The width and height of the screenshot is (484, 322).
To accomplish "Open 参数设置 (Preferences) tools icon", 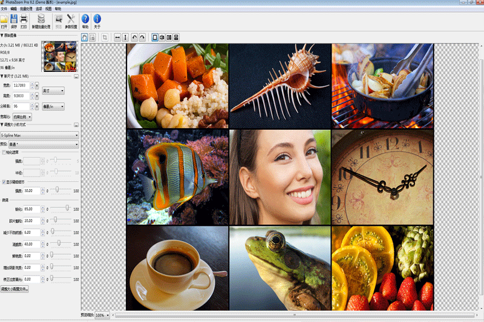I will pyautogui.click(x=71, y=21).
